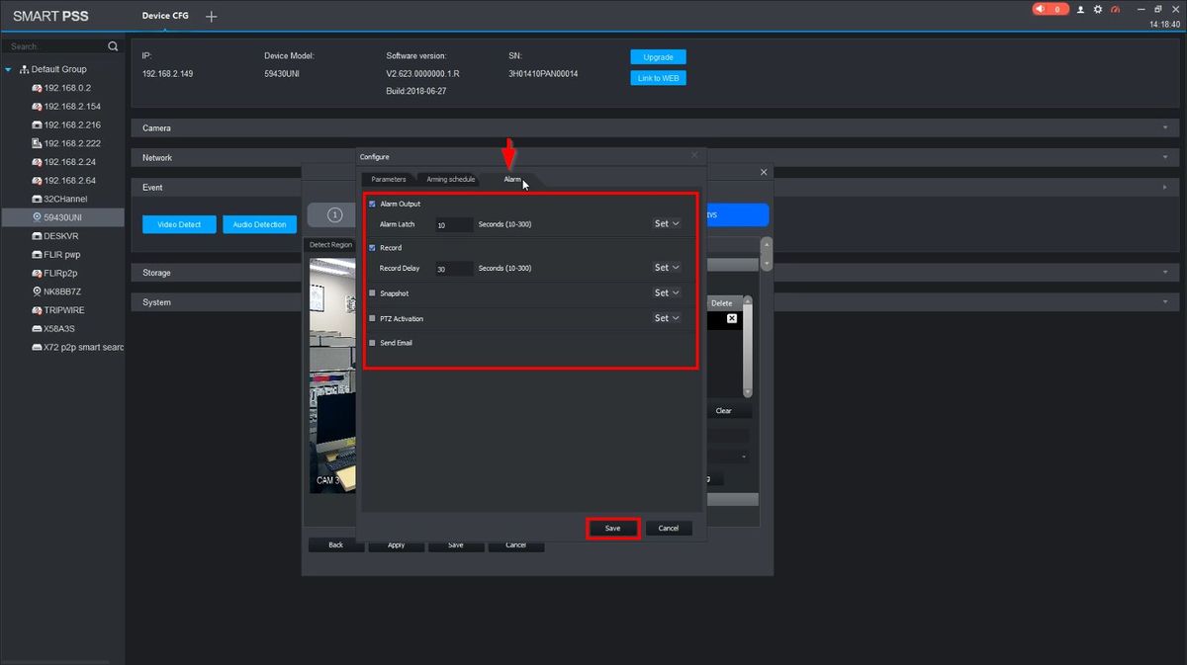Click the X delete icon in rule list
Viewport: 1187px width, 665px height.
pyautogui.click(x=732, y=318)
